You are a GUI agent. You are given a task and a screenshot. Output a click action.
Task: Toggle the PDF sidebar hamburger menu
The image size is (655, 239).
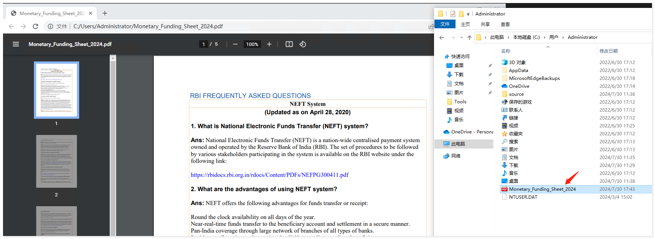click(x=16, y=44)
